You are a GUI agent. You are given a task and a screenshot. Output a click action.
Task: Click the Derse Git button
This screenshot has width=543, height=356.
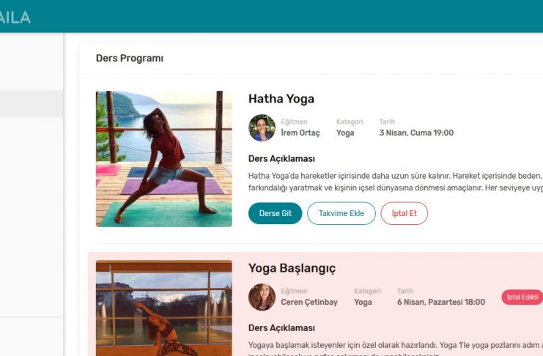[x=275, y=213]
